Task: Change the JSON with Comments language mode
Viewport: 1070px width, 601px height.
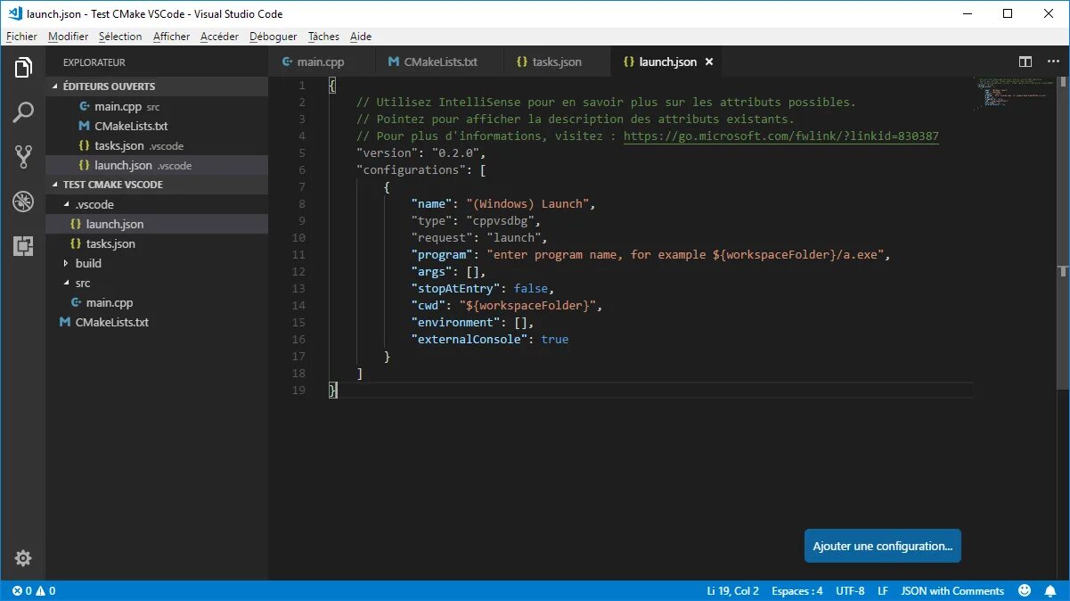Action: pos(952,590)
